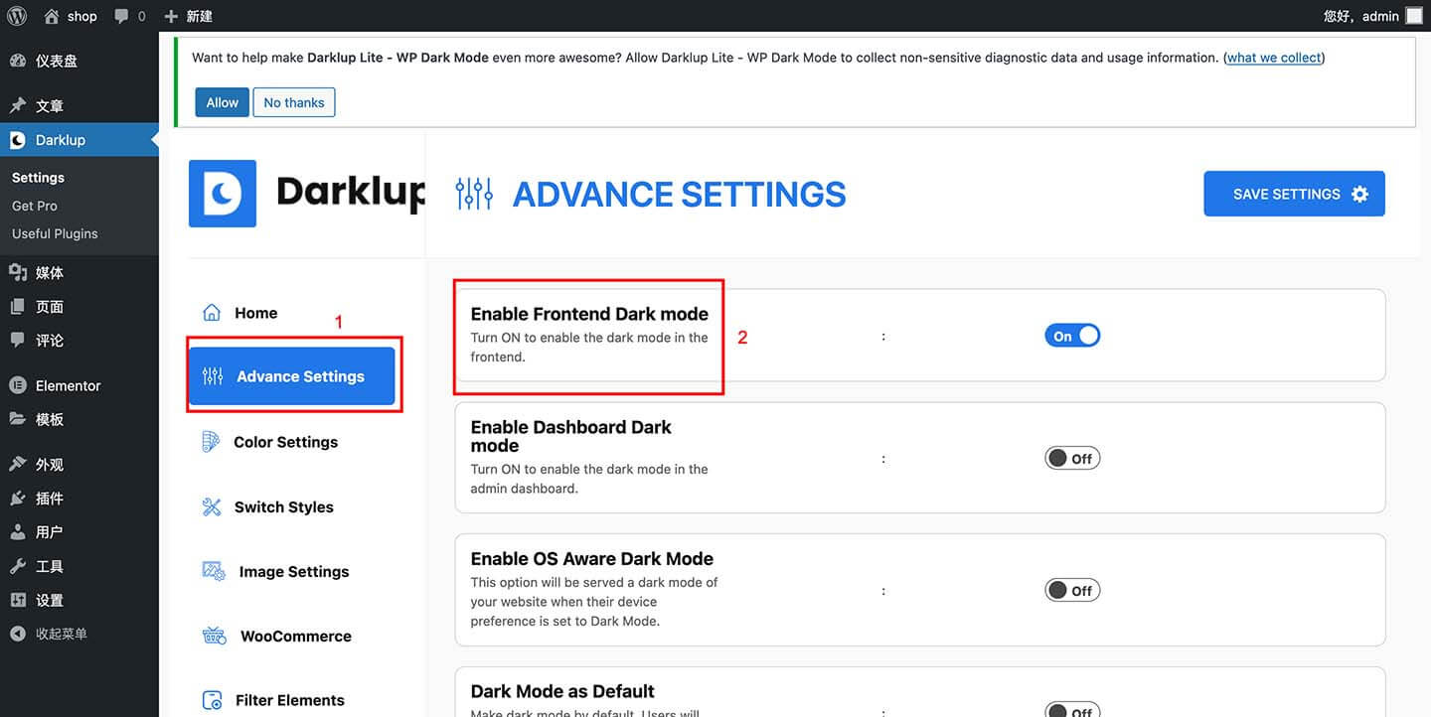This screenshot has height=717, width=1431.
Task: Collapse the menu with 收起菜单 arrow icon
Action: point(18,634)
